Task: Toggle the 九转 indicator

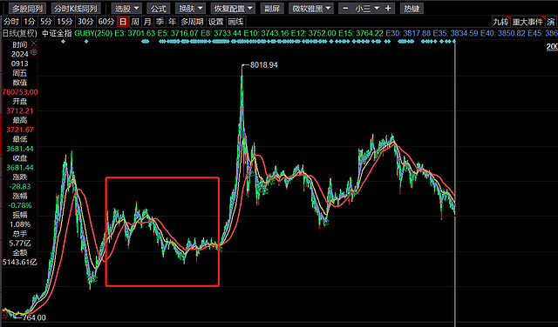Action: [500, 22]
